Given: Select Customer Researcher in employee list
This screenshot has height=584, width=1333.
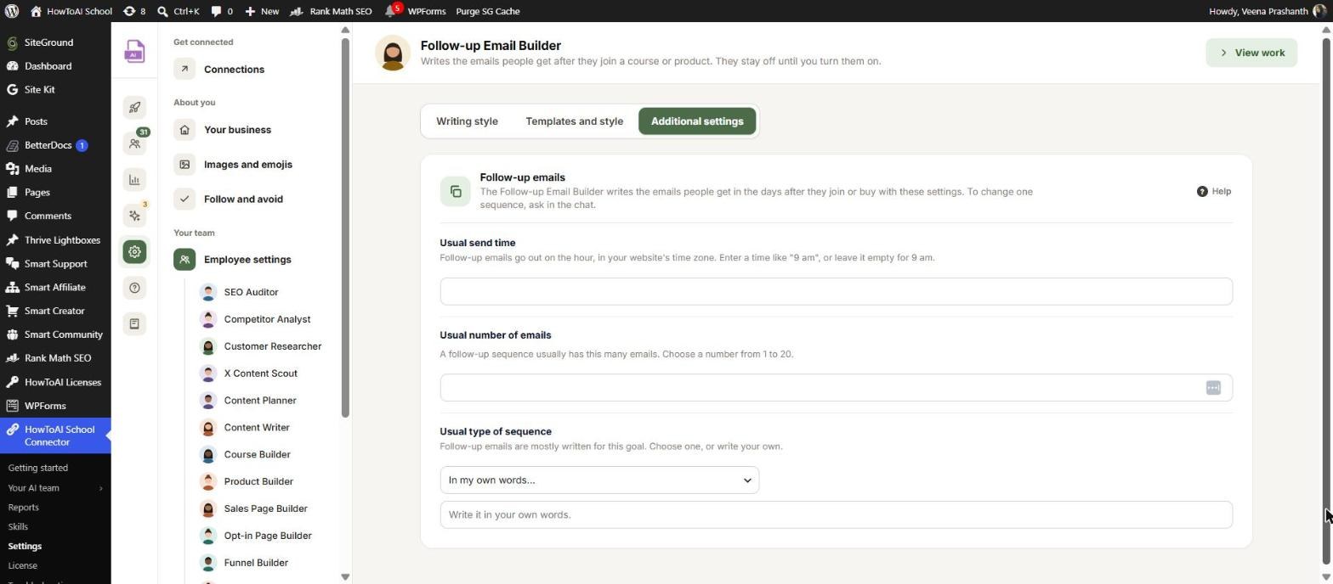Looking at the screenshot, I should (x=261, y=346).
